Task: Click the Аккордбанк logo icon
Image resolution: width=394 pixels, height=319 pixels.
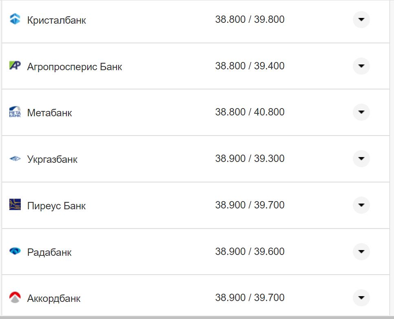Action: [15, 297]
